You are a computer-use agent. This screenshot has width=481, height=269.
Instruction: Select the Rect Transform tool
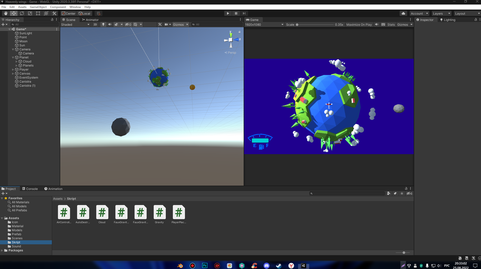pyautogui.click(x=38, y=13)
